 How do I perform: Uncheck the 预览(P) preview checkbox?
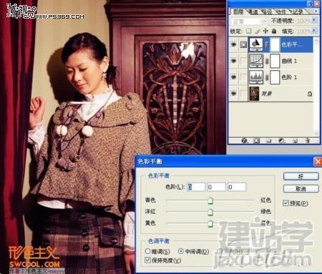coord(286,203)
